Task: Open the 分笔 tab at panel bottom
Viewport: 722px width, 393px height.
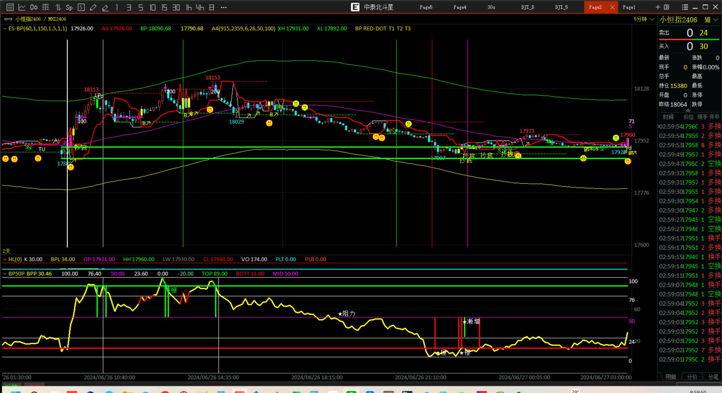Action: [713, 377]
